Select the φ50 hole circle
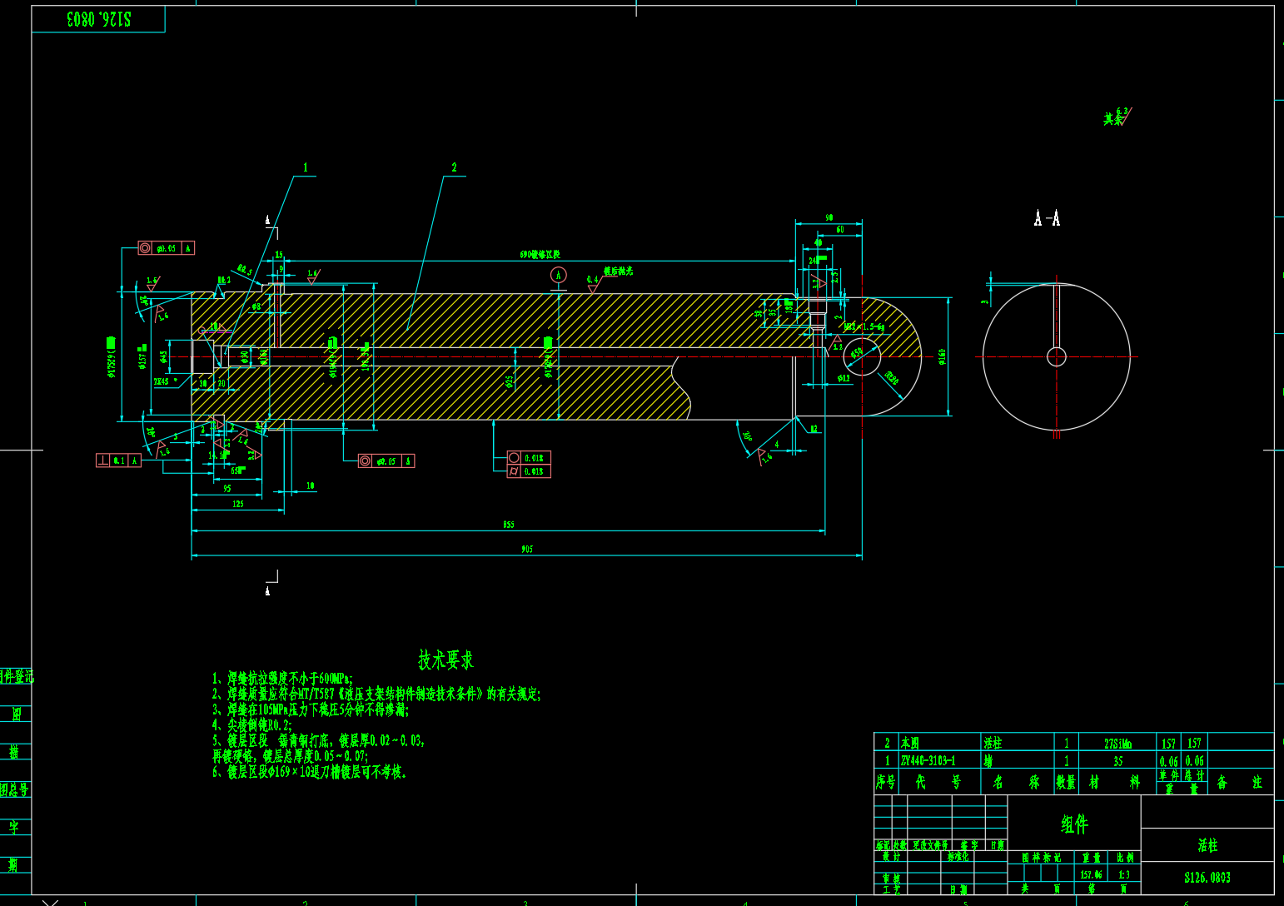 pos(862,356)
